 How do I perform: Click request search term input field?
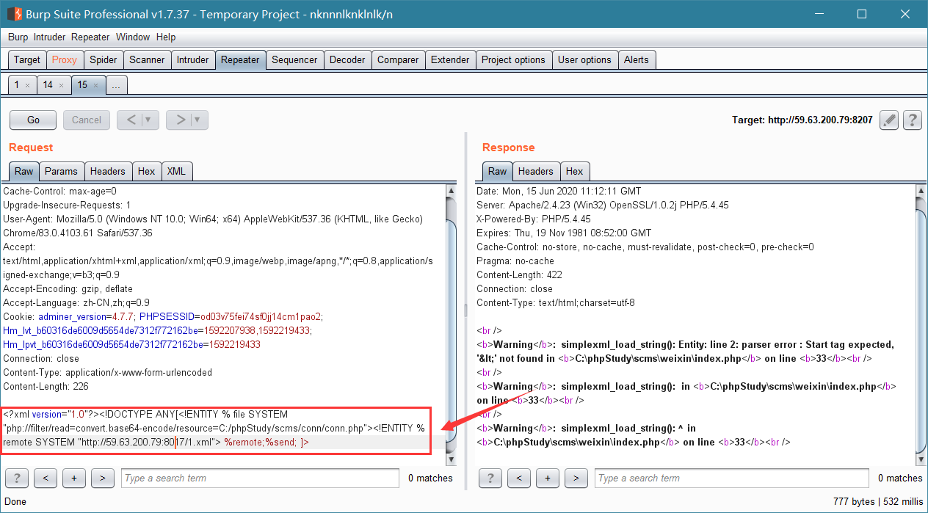point(259,478)
